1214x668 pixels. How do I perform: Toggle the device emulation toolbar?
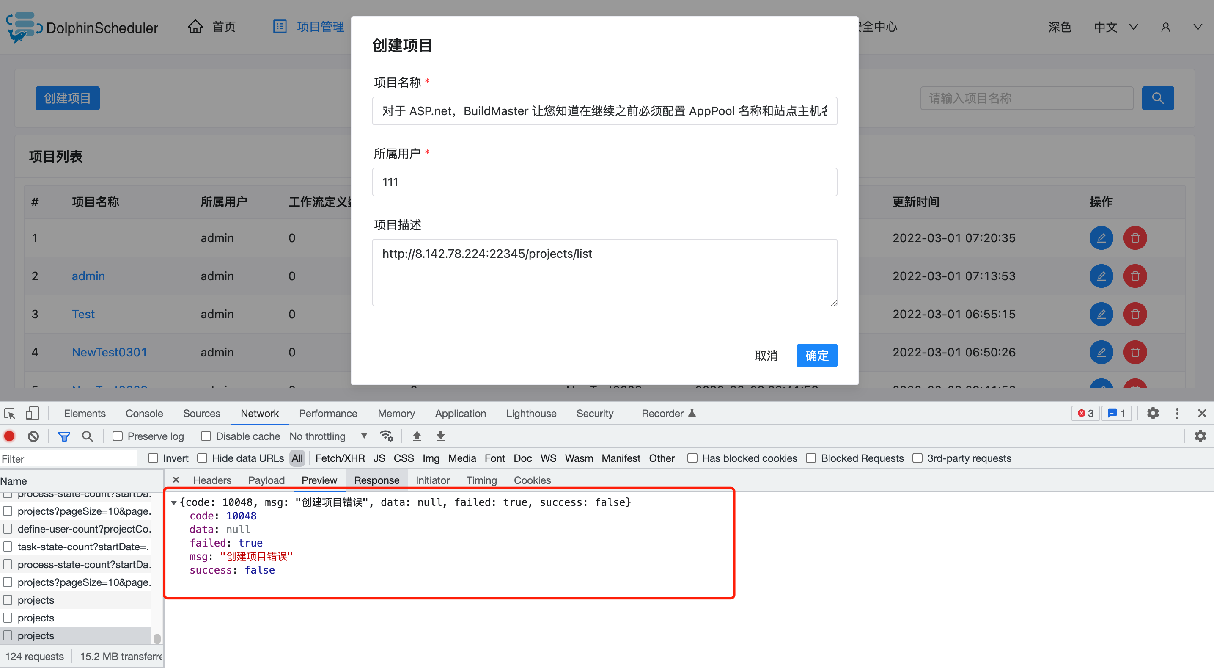(32, 413)
